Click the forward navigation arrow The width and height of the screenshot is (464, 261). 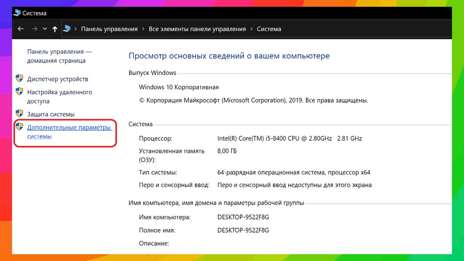(34, 29)
